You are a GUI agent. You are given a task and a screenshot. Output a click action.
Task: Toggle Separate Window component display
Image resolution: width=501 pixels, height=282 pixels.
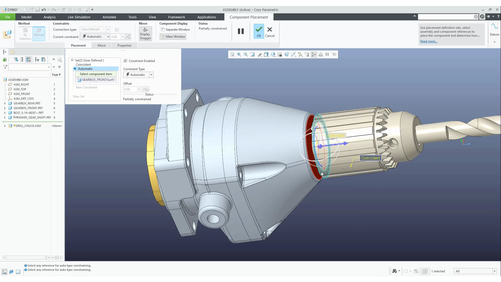175,30
